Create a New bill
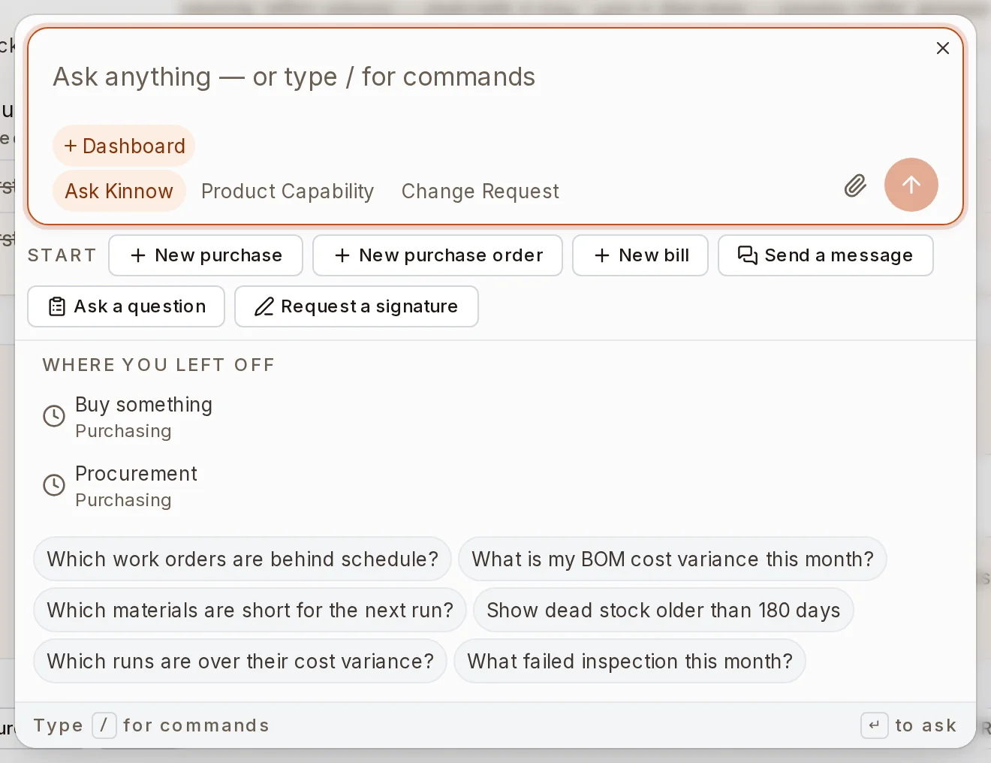 (x=640, y=255)
